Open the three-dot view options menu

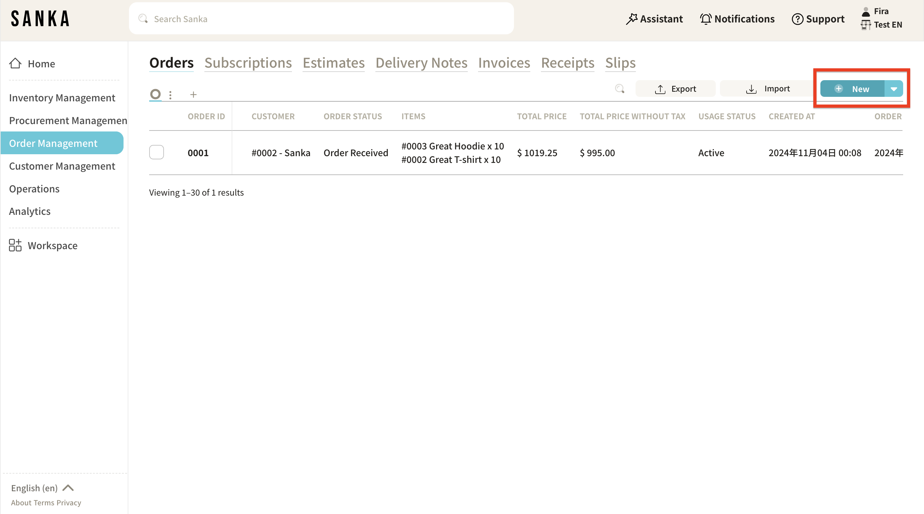click(x=170, y=95)
